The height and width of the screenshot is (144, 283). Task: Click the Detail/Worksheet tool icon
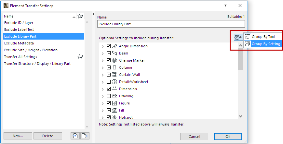[x=115, y=82]
